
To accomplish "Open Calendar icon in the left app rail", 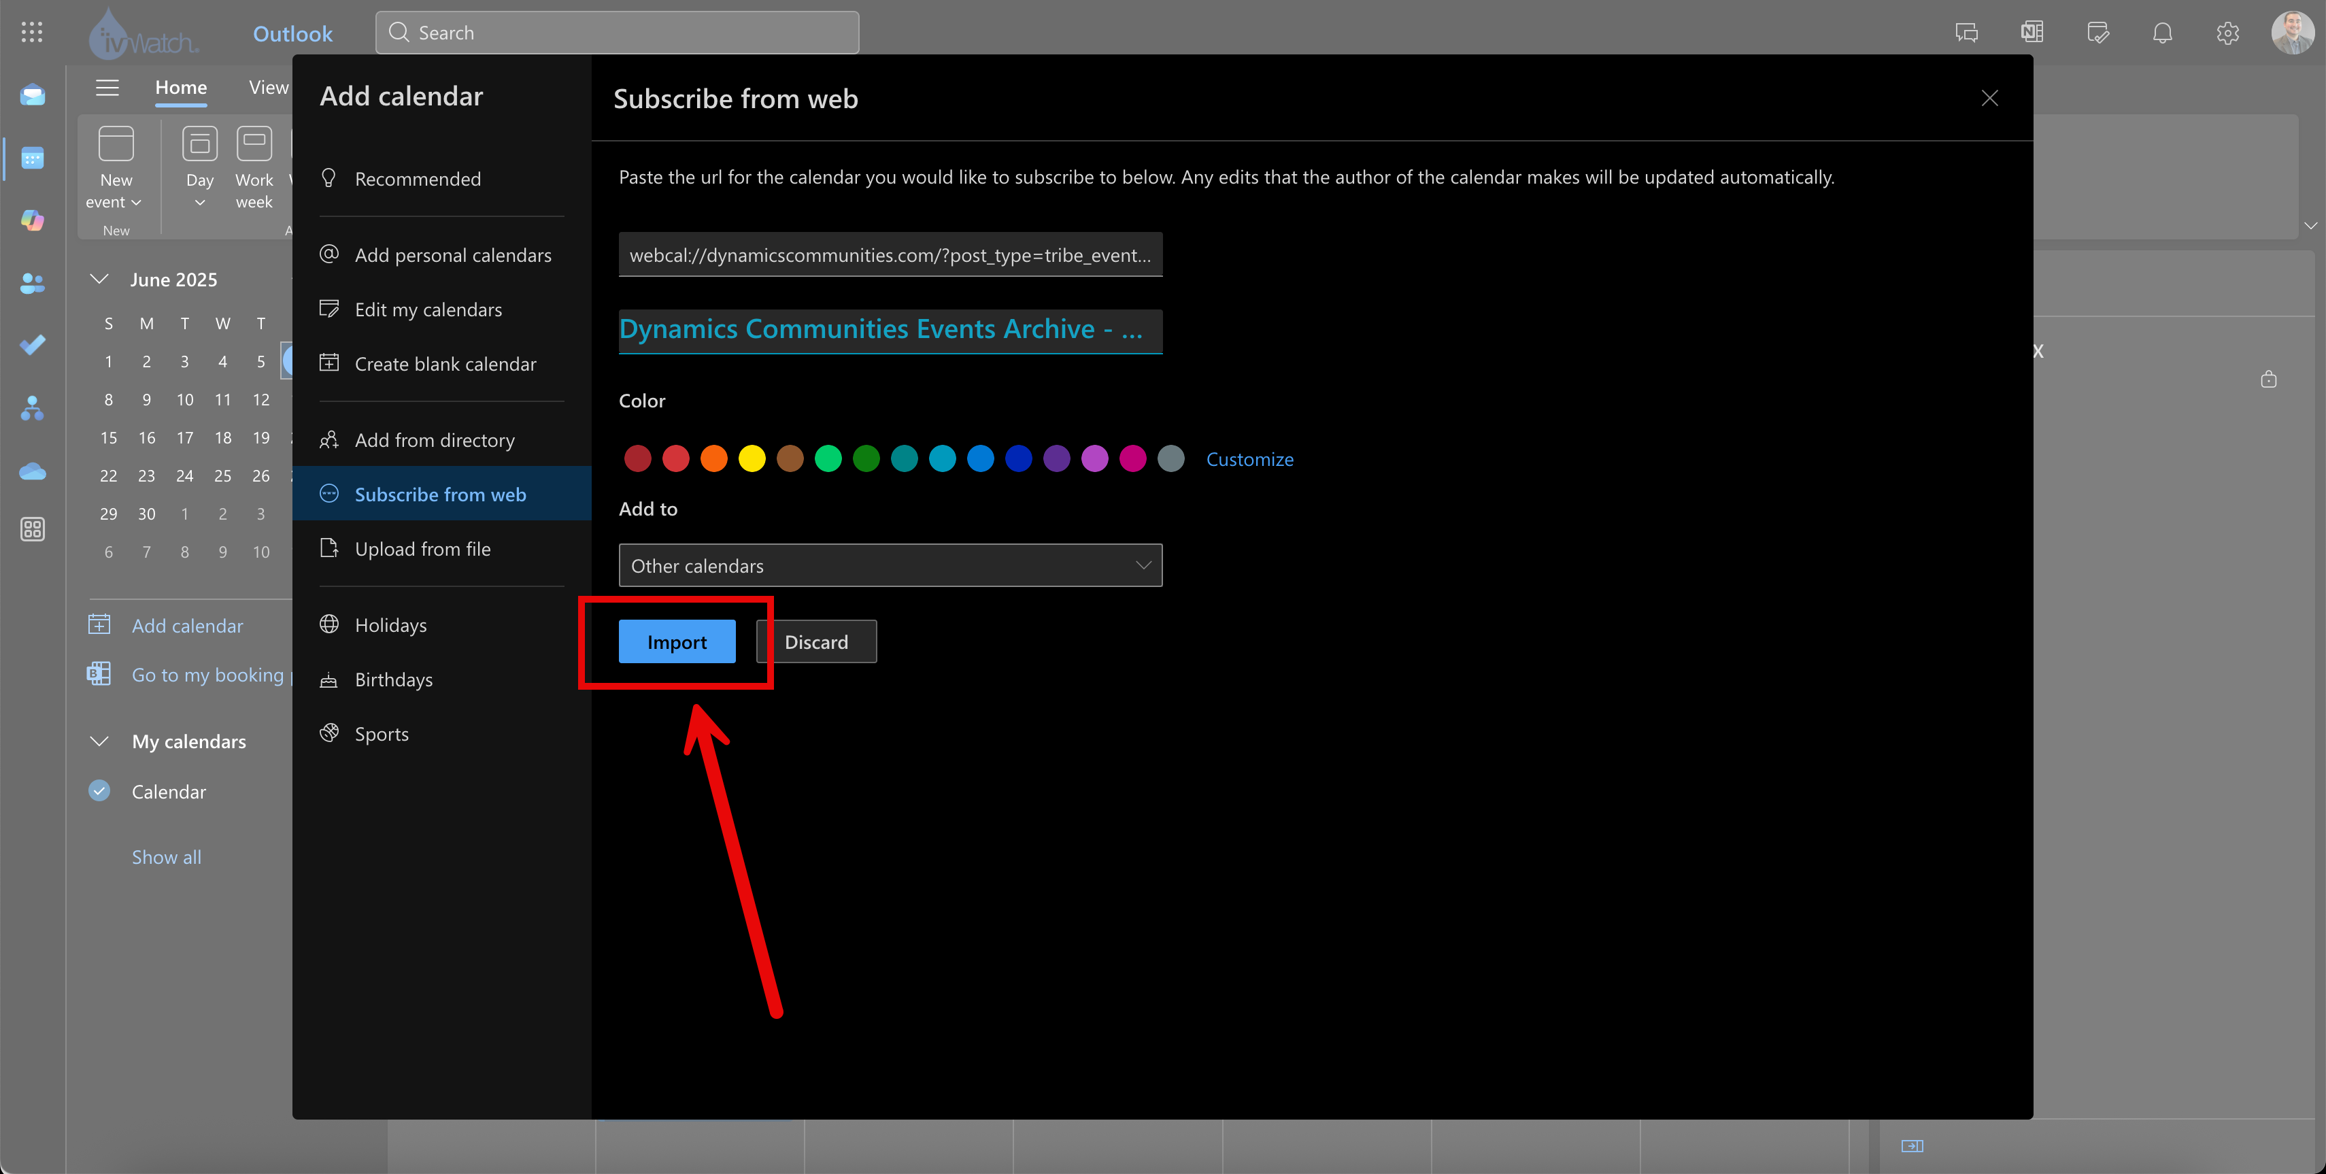I will pyautogui.click(x=33, y=158).
